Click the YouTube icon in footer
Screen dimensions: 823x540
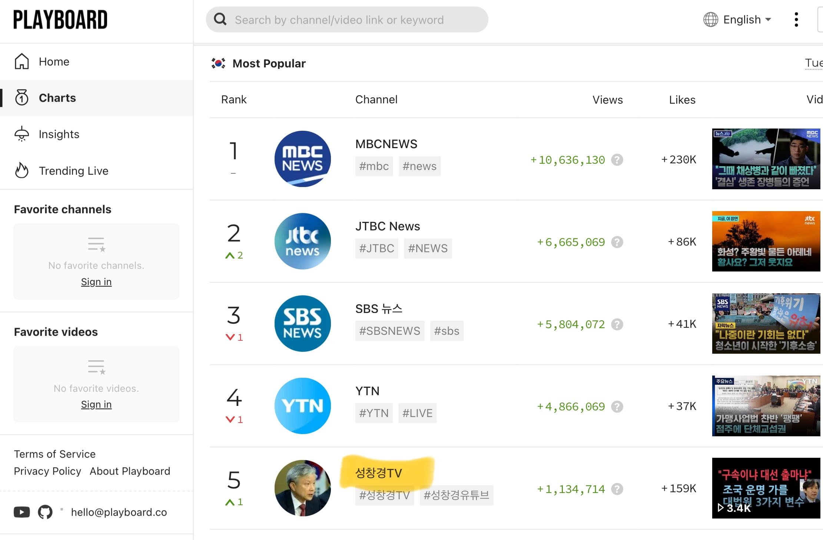22,512
